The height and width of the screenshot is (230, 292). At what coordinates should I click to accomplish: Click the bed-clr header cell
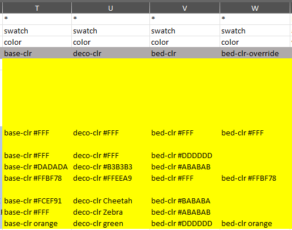click(x=184, y=53)
